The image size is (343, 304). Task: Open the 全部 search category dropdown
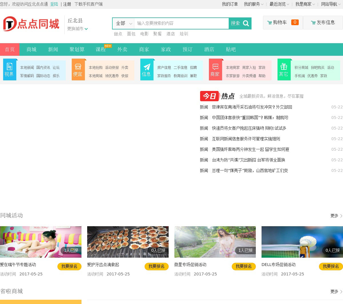(123, 23)
